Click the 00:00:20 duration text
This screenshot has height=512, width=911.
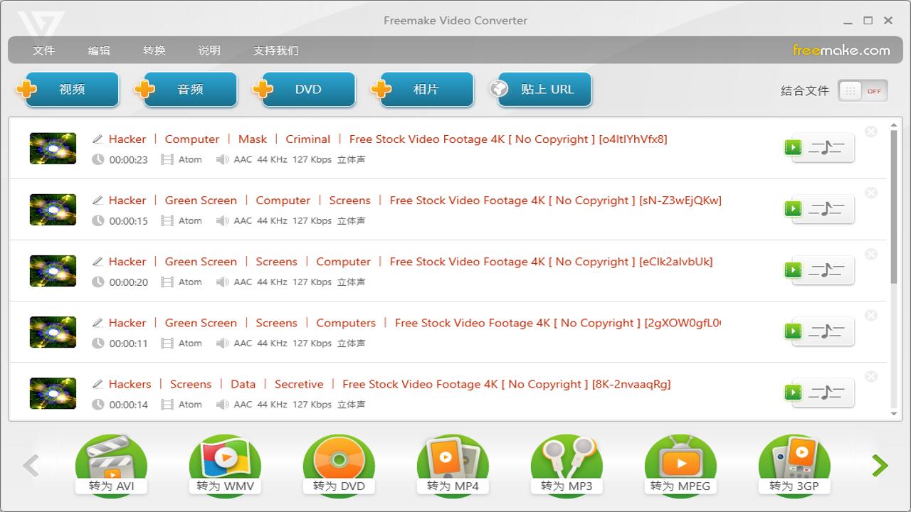(129, 282)
